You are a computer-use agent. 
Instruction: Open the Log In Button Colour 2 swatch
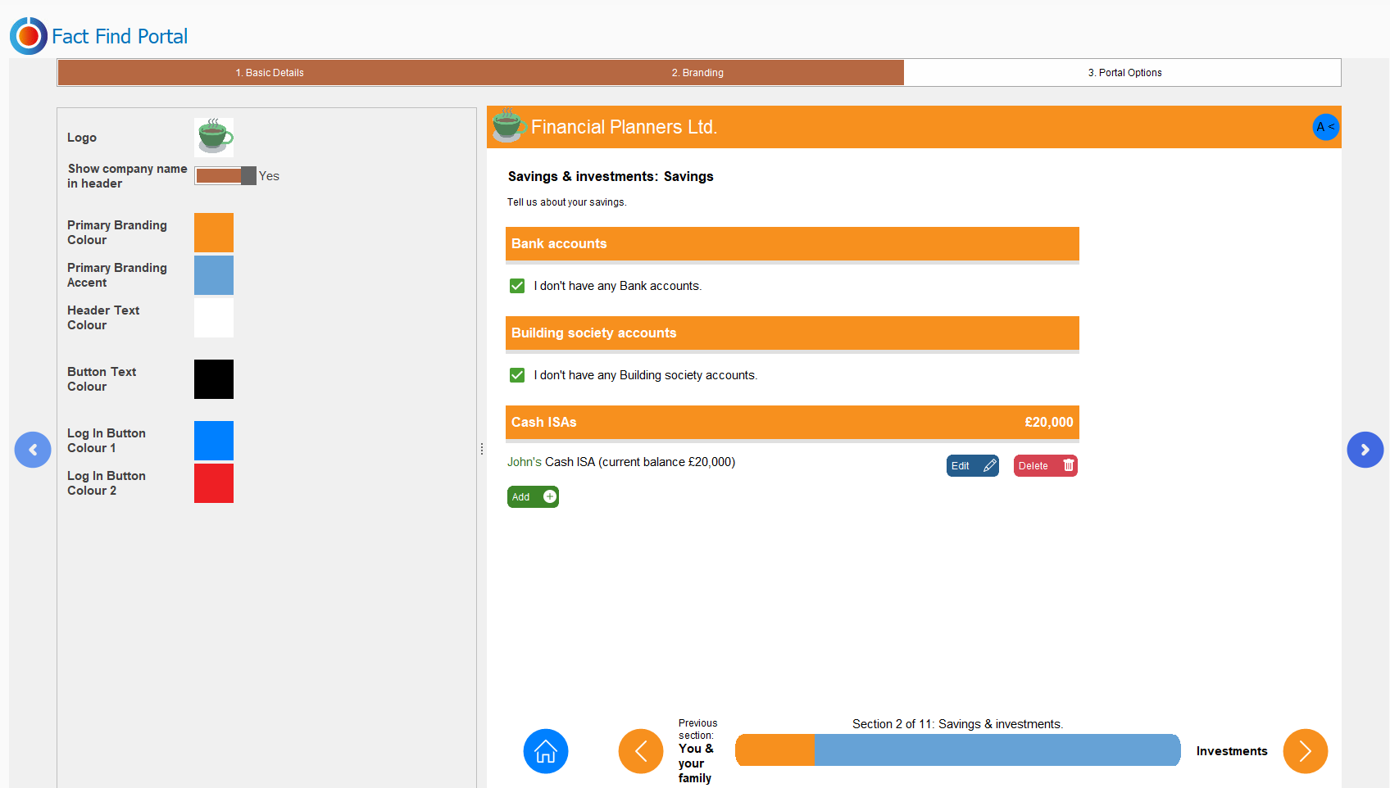(x=214, y=483)
